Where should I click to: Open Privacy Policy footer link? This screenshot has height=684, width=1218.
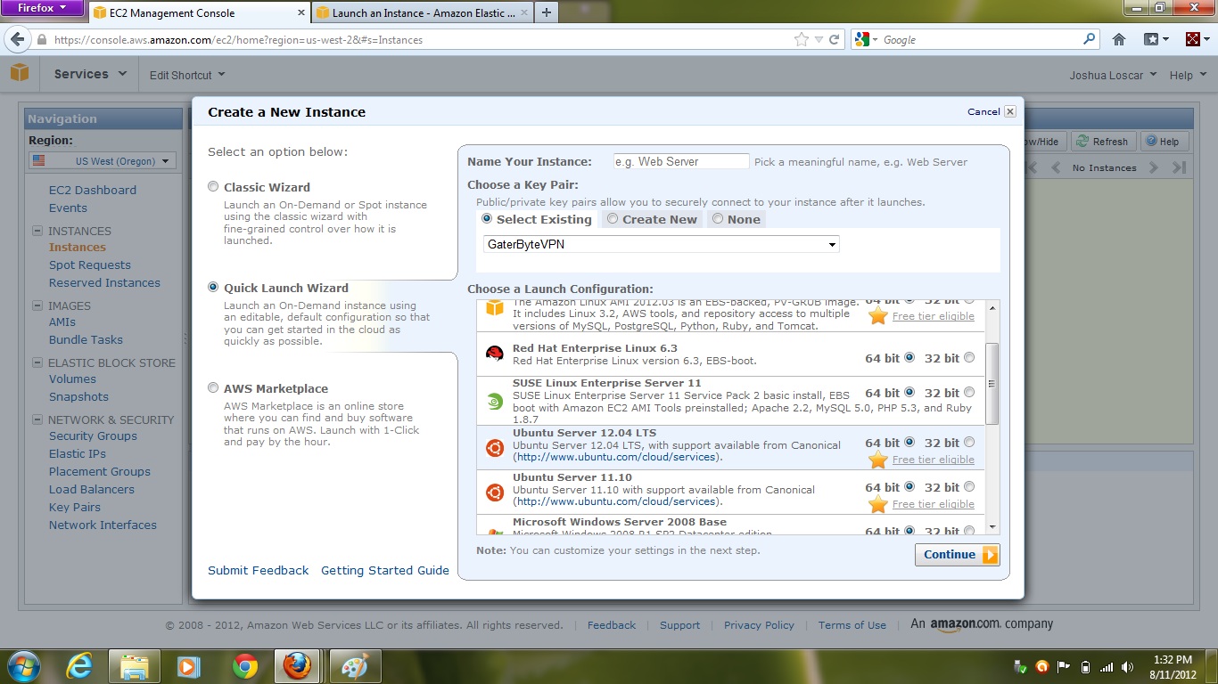759,625
